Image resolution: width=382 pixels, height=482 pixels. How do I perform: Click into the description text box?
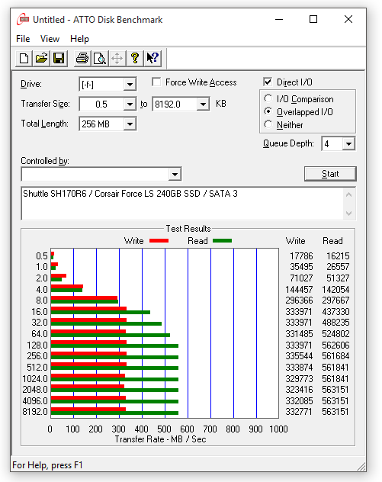point(182,204)
